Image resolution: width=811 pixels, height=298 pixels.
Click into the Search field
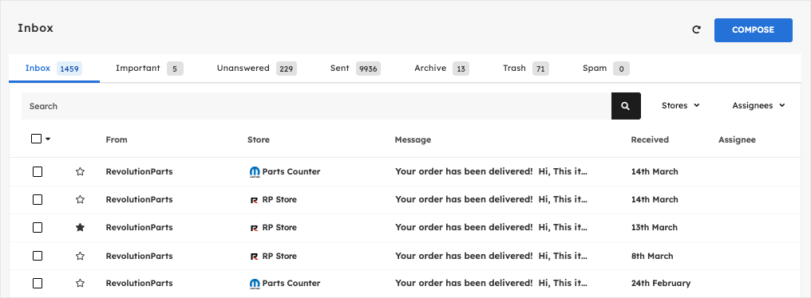[317, 106]
